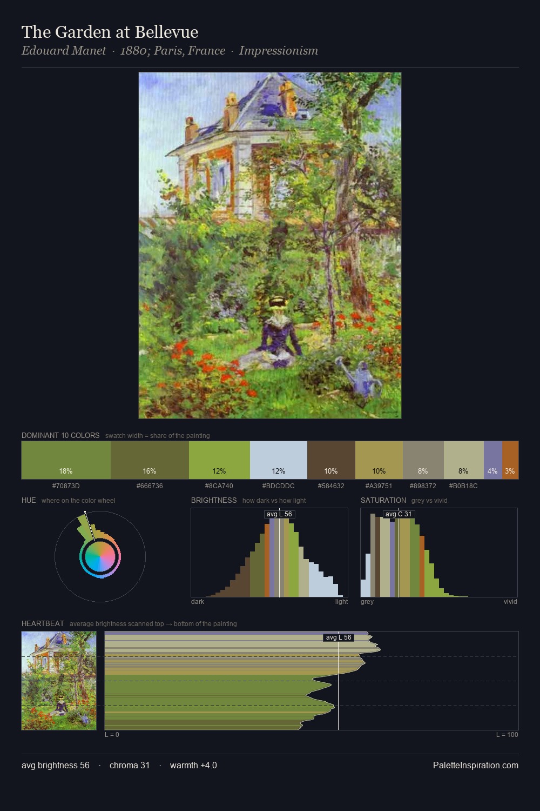Click the lavender 4% swatch
Image resolution: width=540 pixels, height=811 pixels.
[x=493, y=460]
